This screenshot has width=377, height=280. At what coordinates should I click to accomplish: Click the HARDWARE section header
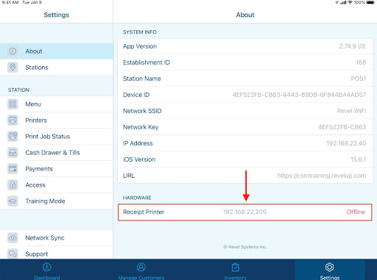137,198
